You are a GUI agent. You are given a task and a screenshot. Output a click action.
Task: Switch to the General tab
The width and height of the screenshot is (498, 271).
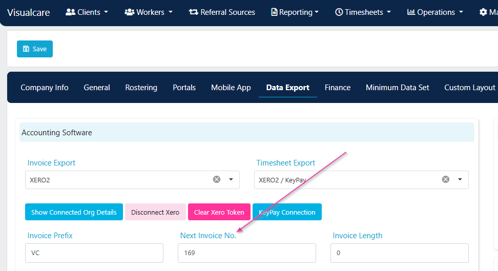[x=97, y=88]
